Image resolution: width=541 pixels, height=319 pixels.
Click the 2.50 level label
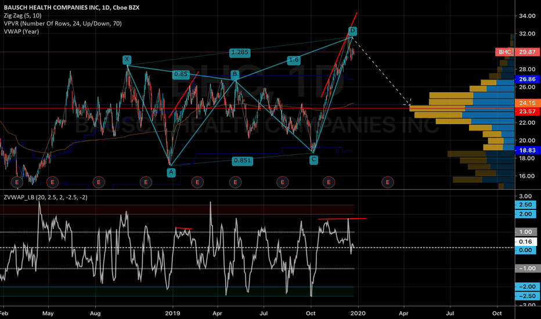[x=525, y=205]
